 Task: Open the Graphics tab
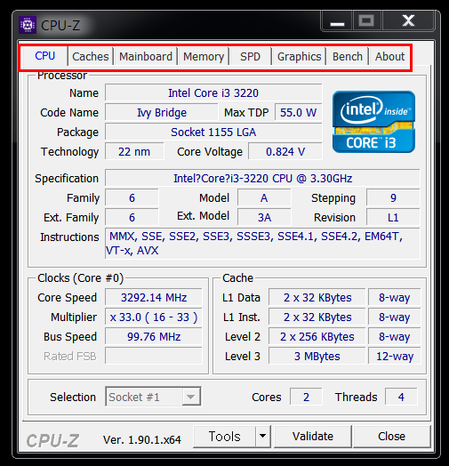[x=300, y=56]
